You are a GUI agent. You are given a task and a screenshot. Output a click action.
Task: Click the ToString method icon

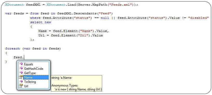point(21,82)
